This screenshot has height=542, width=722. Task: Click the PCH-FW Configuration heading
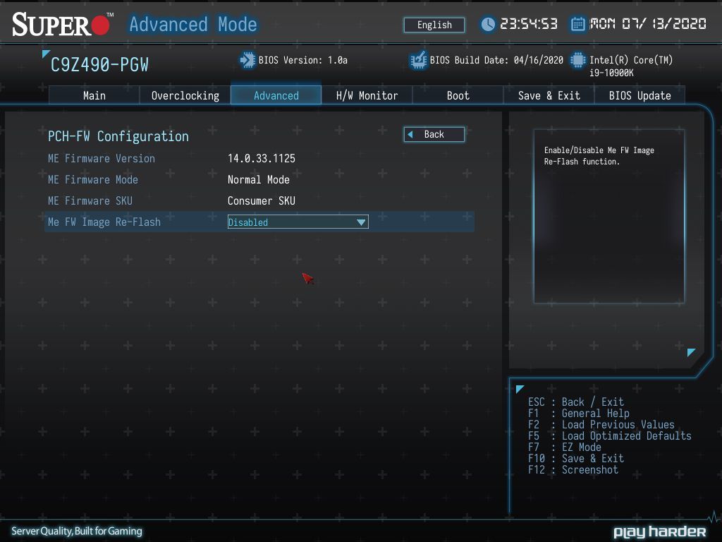tap(118, 136)
